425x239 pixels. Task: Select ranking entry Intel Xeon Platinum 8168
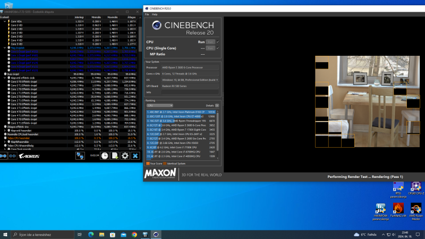[x=181, y=112]
